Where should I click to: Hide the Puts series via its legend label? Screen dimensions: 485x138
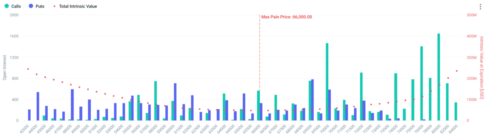click(40, 6)
